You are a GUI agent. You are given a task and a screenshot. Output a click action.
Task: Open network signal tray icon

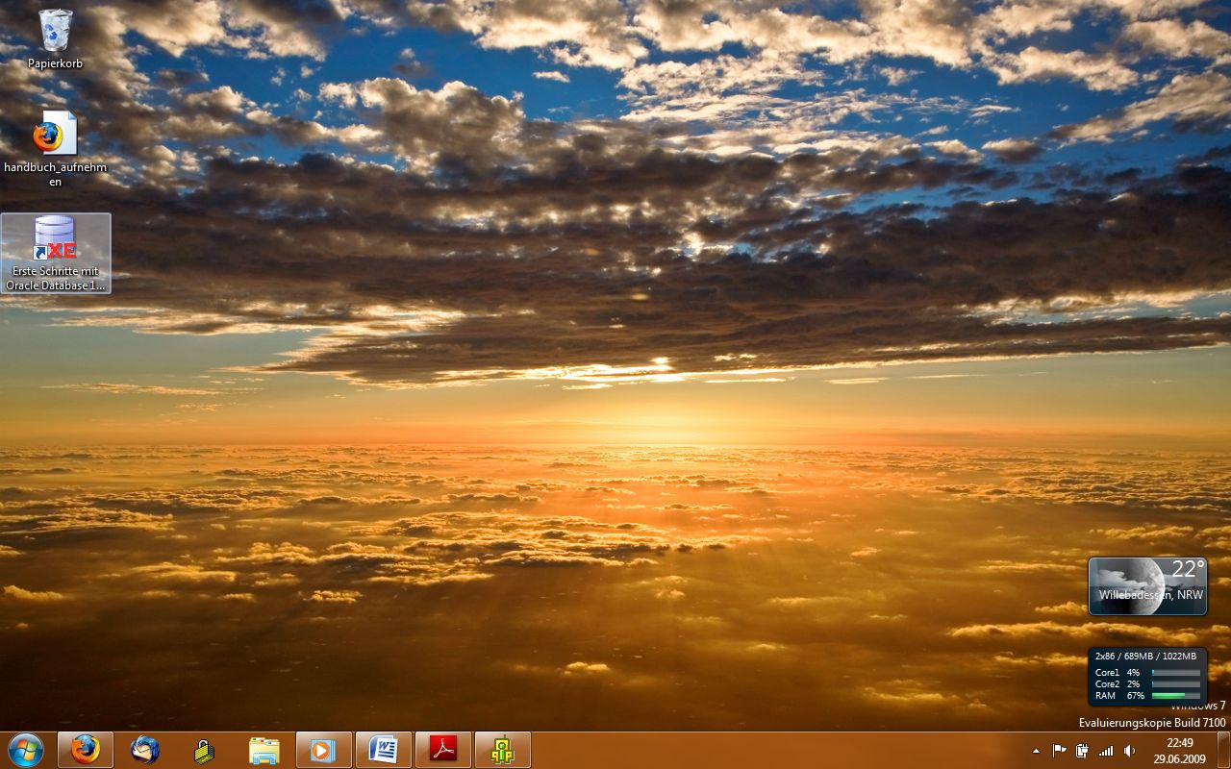click(x=1106, y=751)
